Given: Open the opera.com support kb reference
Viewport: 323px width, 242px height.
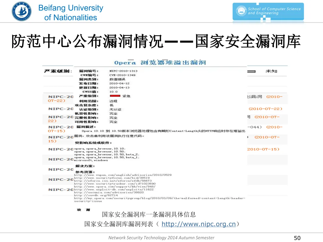Looking at the screenshot, I should click(115, 186).
